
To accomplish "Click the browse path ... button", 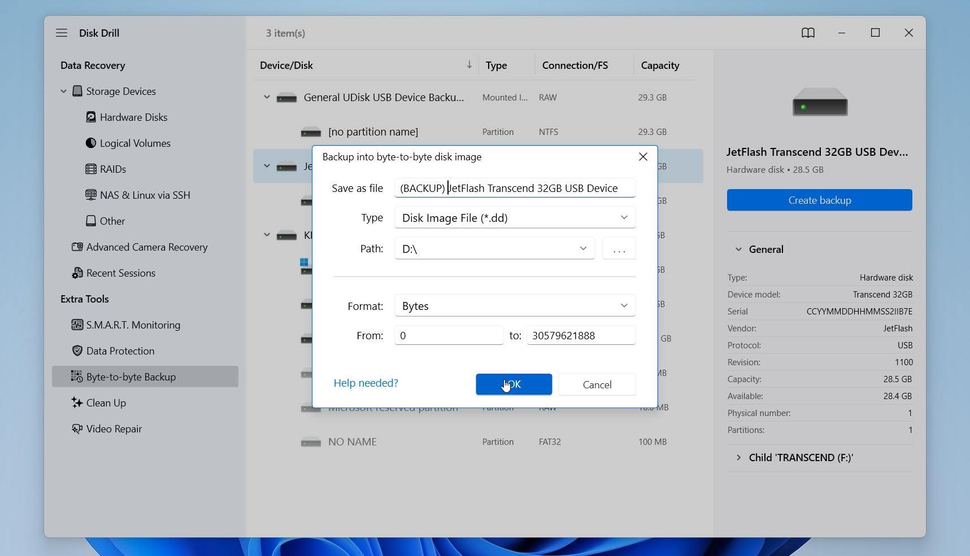I will tap(619, 248).
